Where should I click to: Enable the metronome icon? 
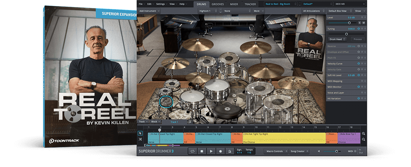point(230,151)
